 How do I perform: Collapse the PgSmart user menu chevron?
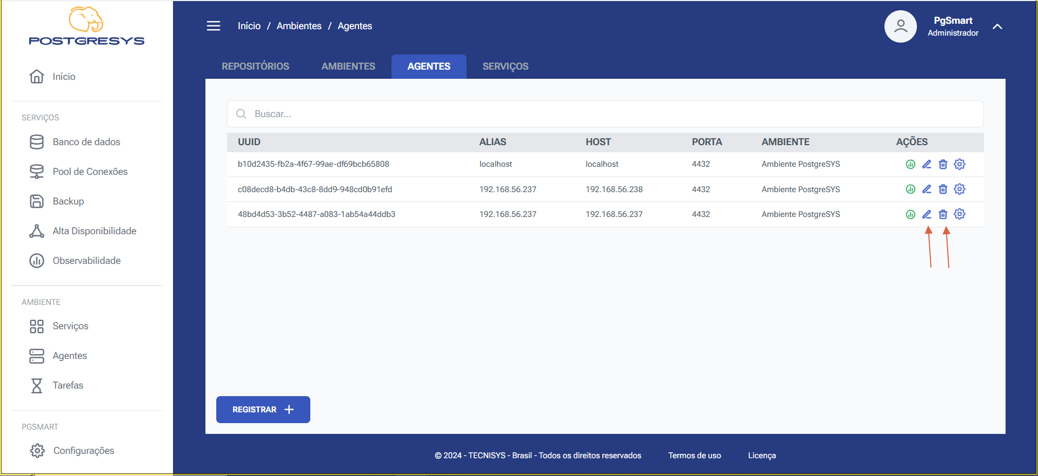pyautogui.click(x=997, y=26)
